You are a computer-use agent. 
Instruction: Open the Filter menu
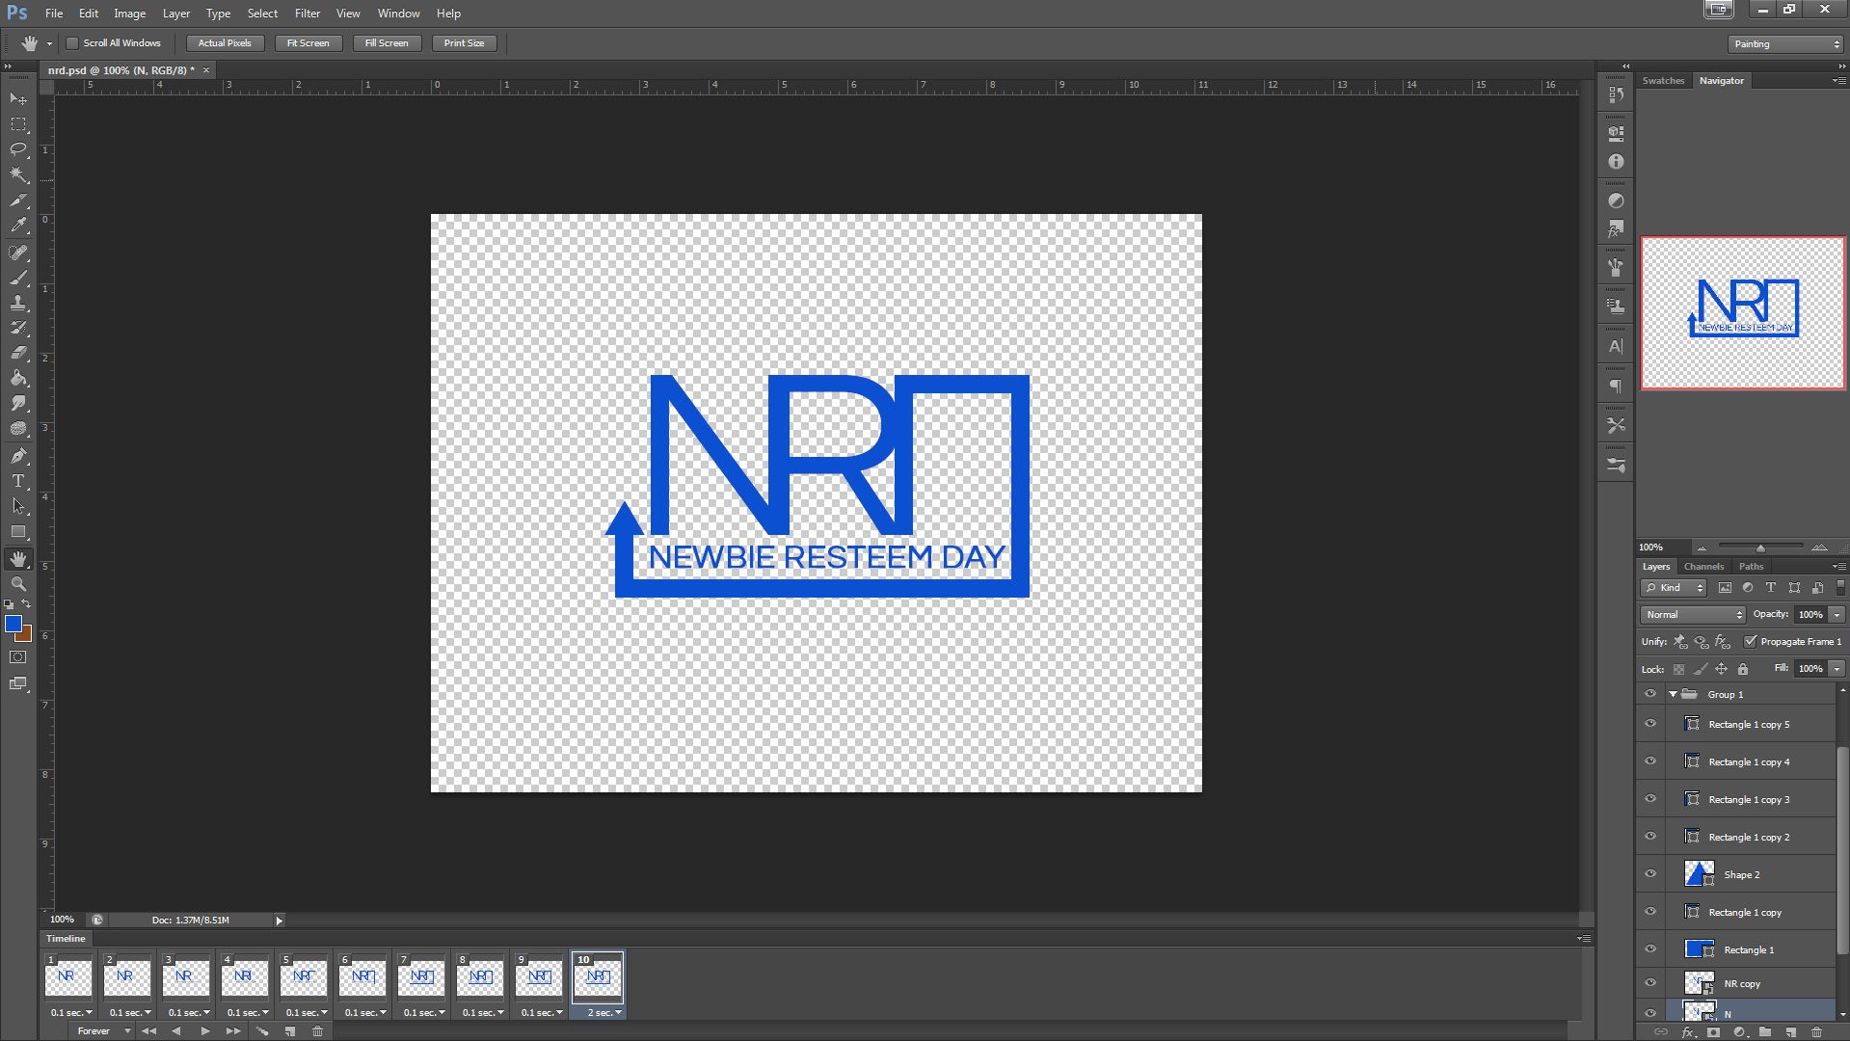pyautogui.click(x=307, y=13)
